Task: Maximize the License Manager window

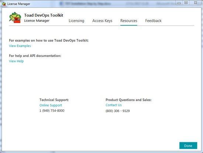Action: click(x=186, y=3)
